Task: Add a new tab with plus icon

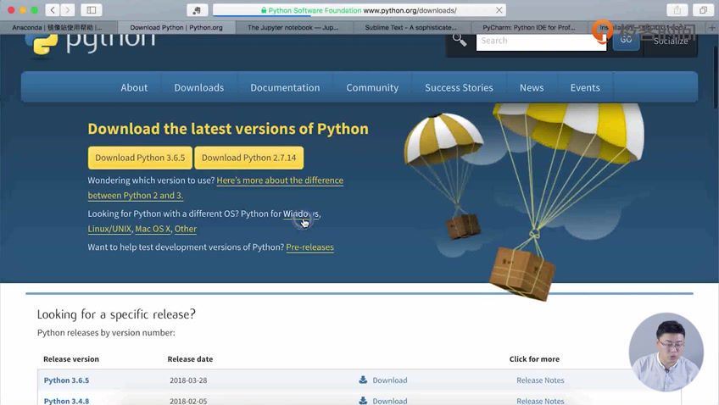Action: click(712, 27)
